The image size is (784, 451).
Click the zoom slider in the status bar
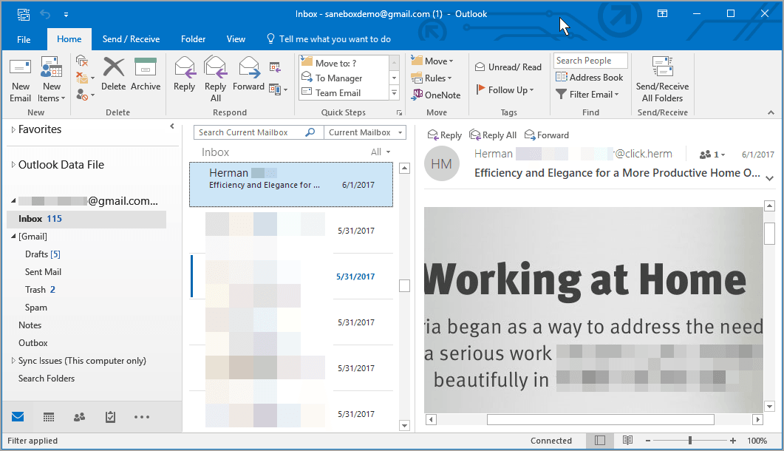click(689, 441)
